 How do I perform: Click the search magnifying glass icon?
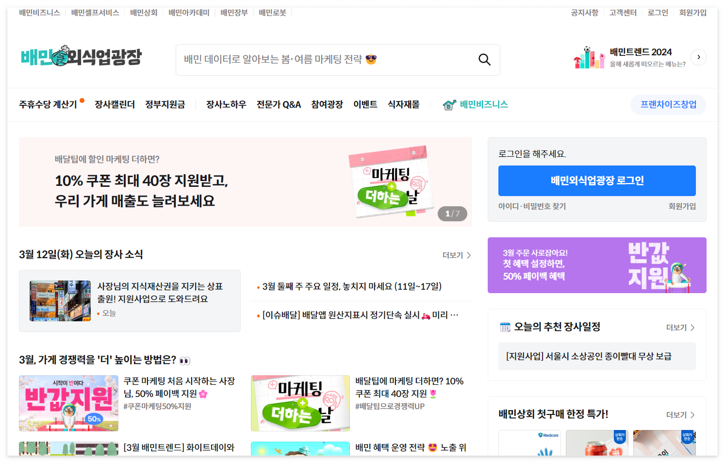point(484,59)
